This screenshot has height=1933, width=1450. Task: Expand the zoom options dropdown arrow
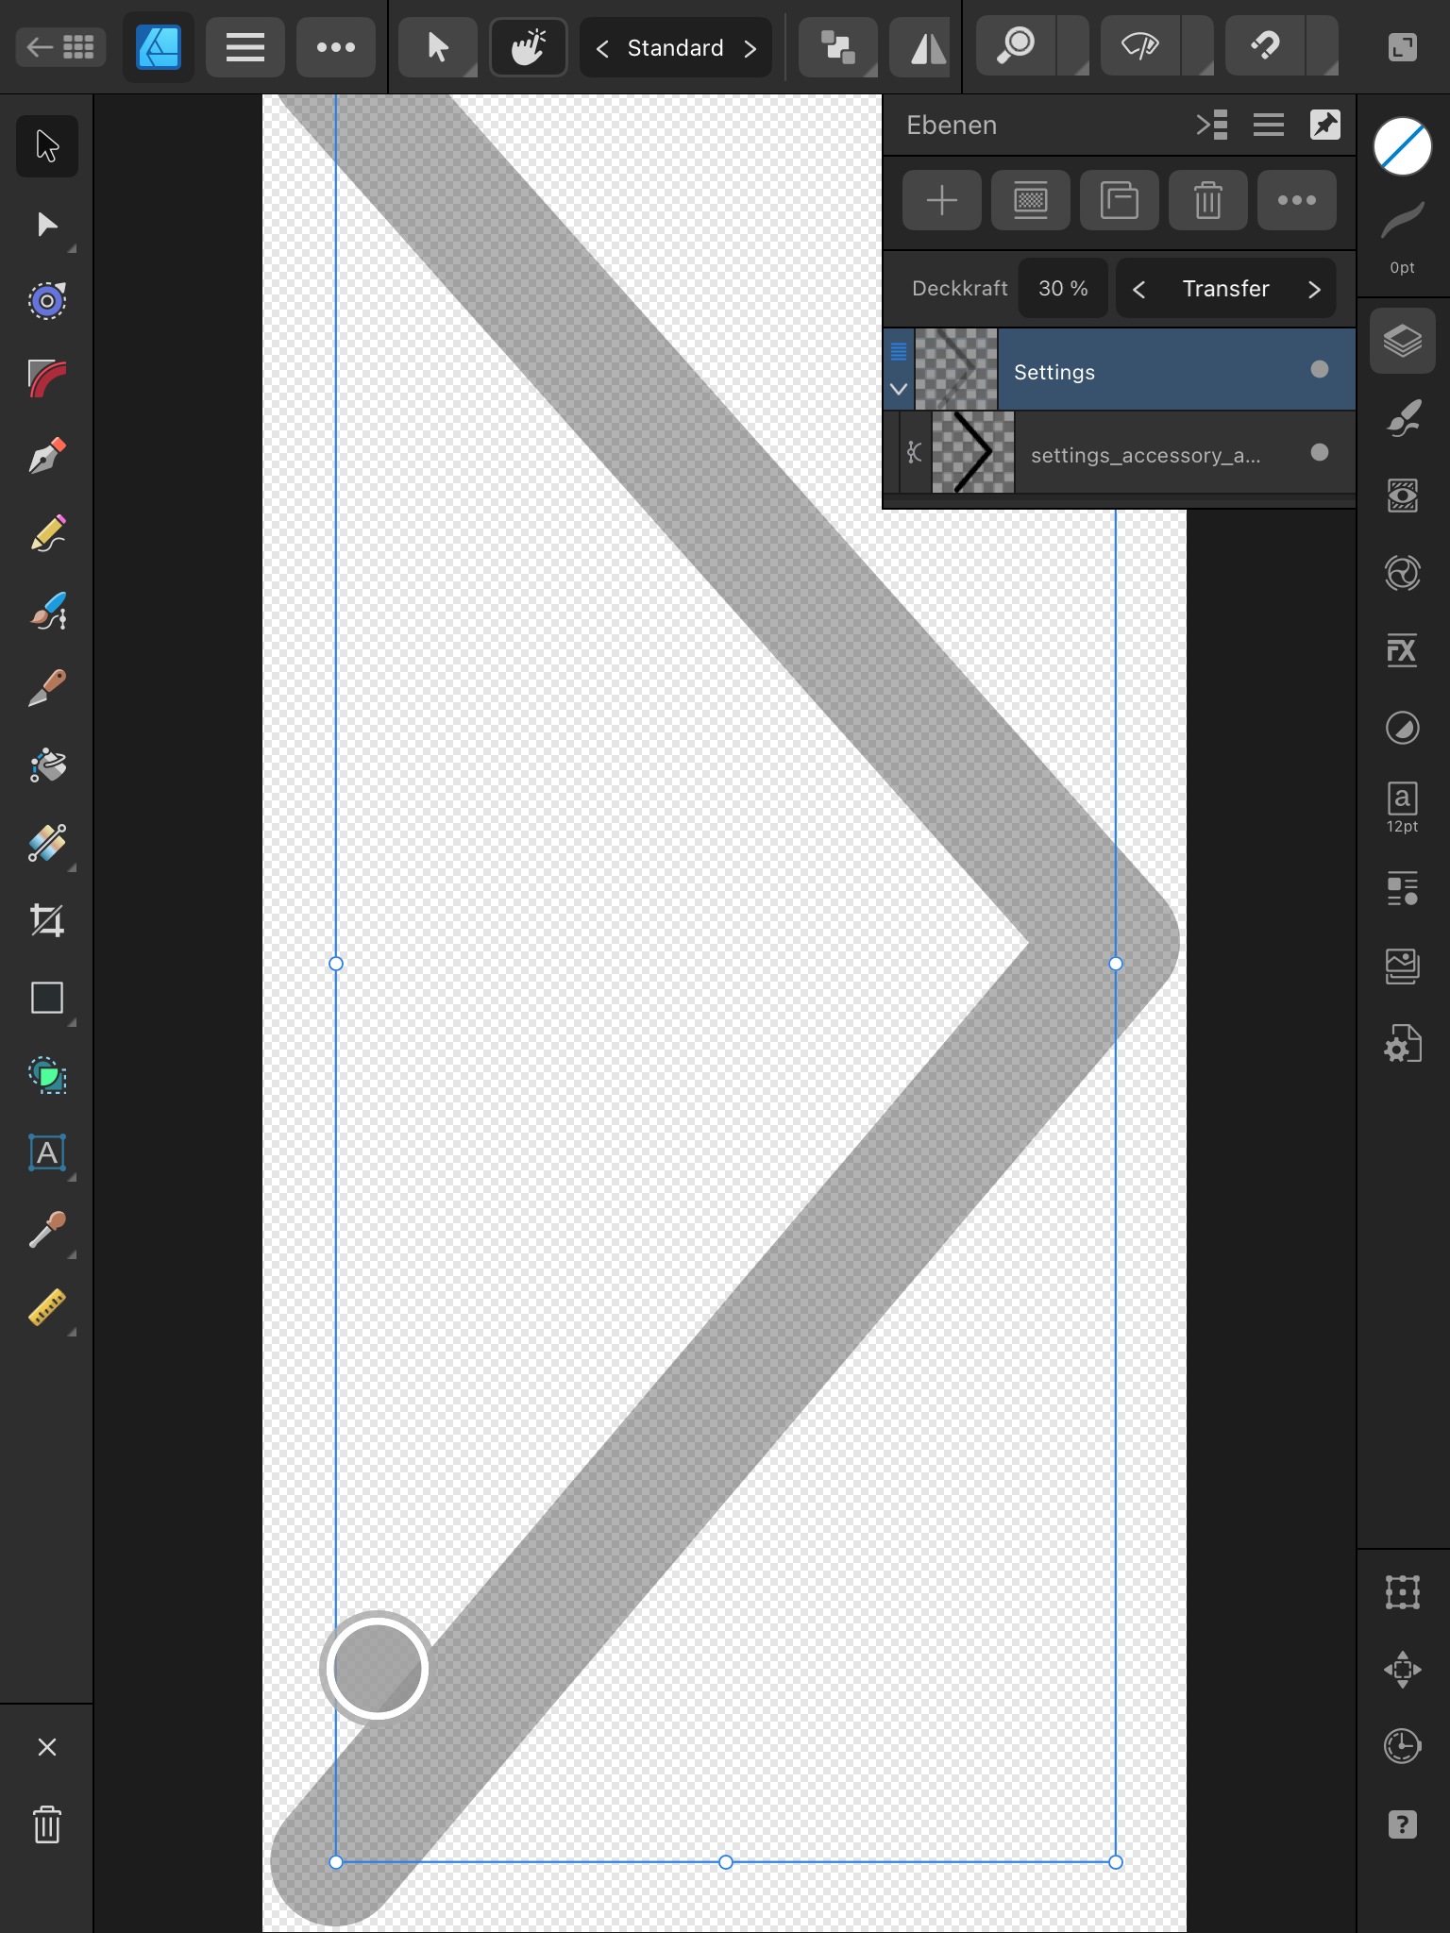(x=1074, y=47)
